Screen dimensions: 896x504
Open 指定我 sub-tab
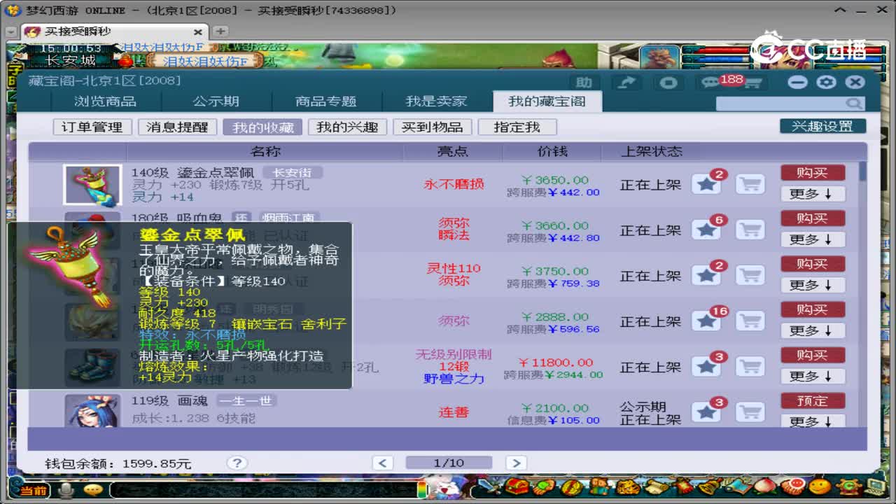click(x=517, y=127)
